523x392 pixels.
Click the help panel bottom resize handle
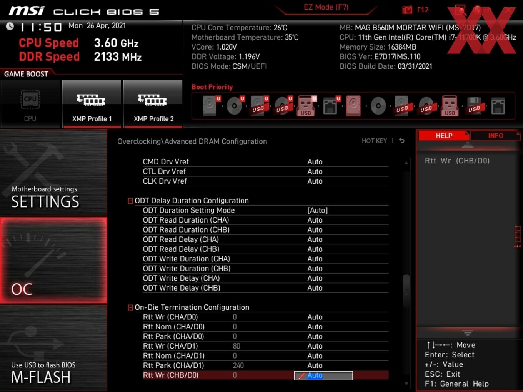pos(468,332)
